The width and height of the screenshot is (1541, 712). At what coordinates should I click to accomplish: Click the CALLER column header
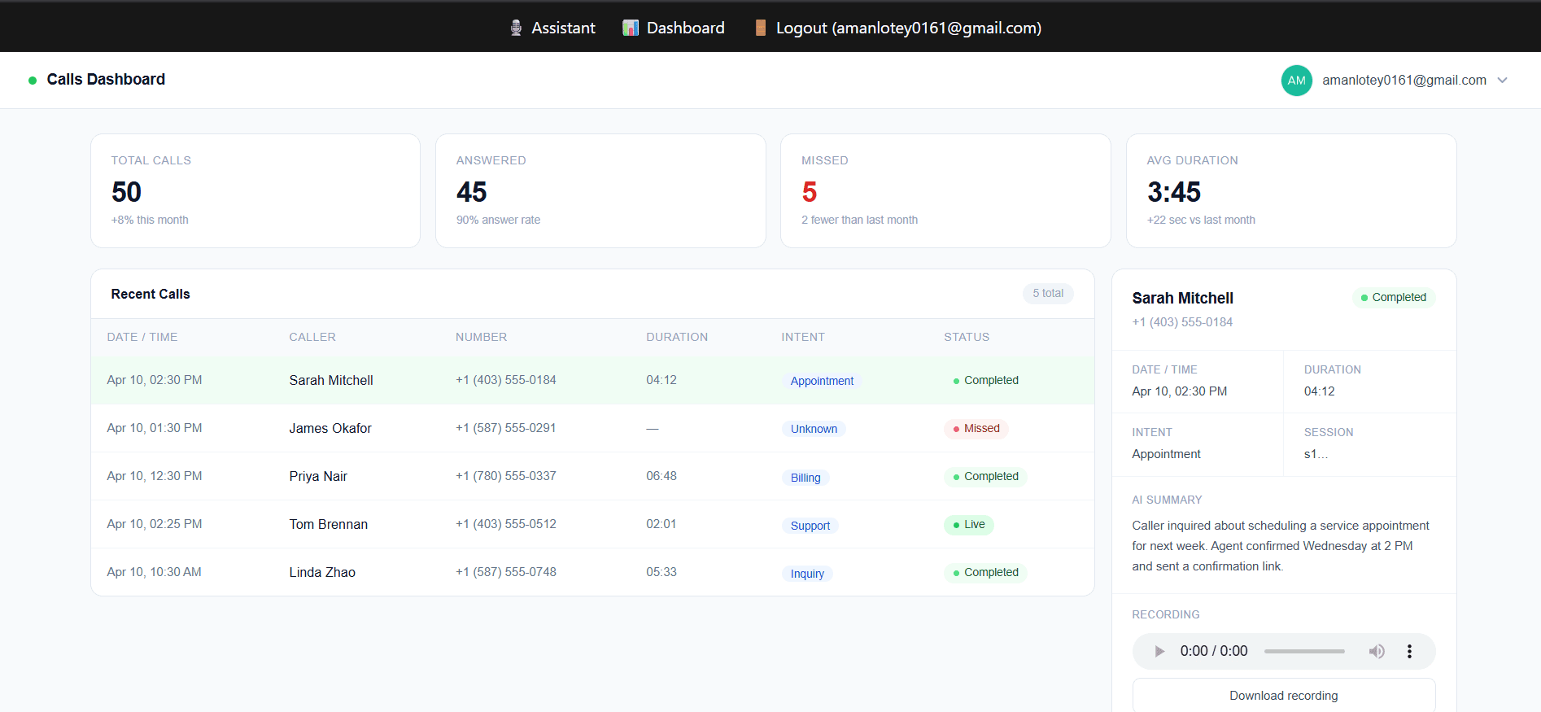(312, 337)
